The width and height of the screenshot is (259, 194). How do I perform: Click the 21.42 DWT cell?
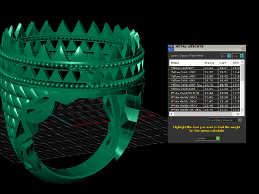pos(224,89)
